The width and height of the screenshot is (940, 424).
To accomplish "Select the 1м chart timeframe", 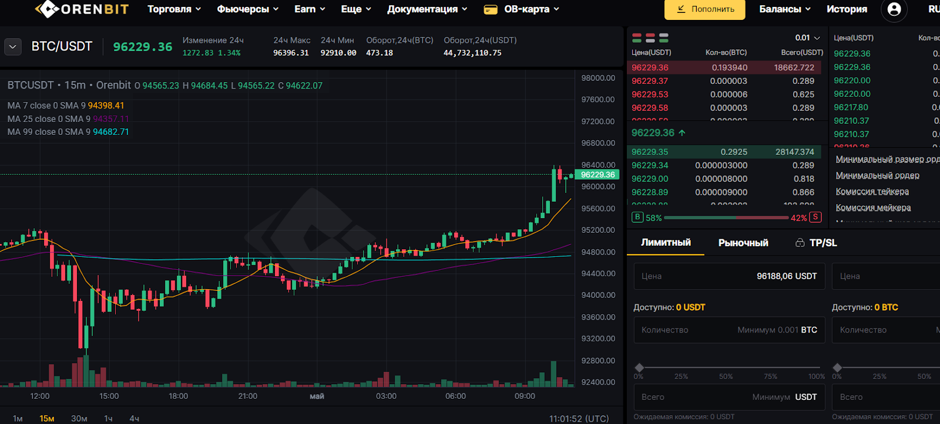I will 18,418.
